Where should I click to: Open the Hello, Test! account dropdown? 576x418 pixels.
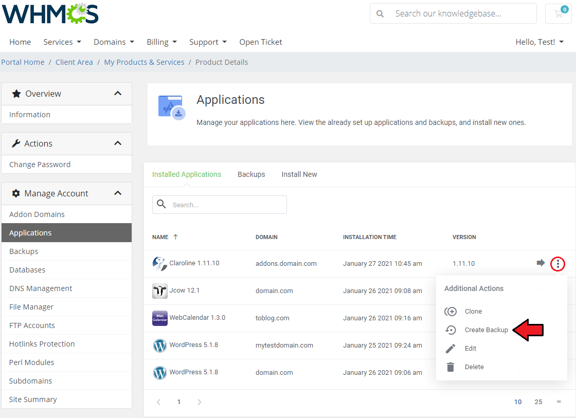[x=539, y=42]
